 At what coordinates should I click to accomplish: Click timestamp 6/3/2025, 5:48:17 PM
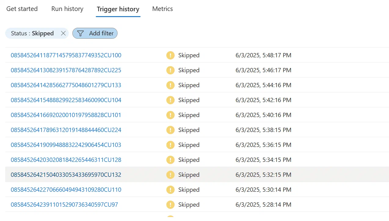click(x=264, y=55)
